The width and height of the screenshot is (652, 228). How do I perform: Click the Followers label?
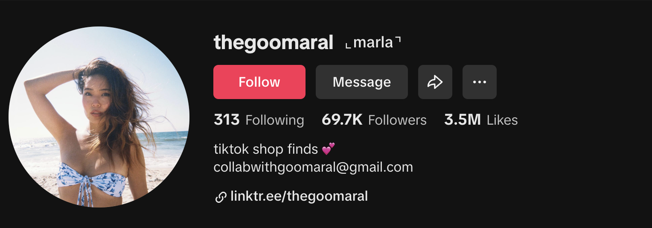[397, 120]
